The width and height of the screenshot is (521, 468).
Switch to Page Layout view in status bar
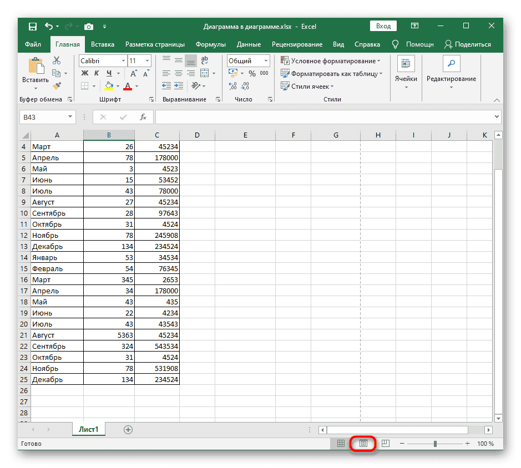[x=363, y=444]
